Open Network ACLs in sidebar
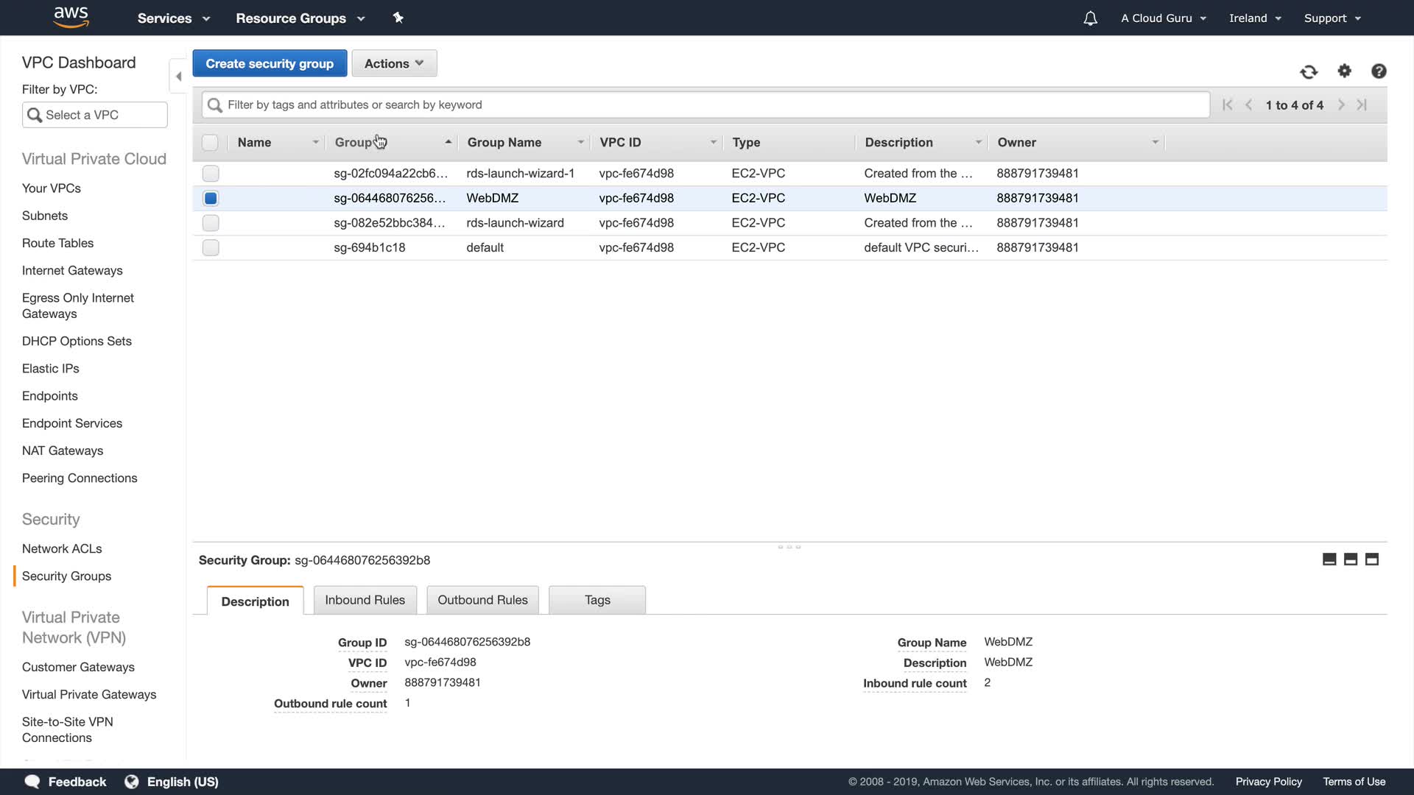Image resolution: width=1414 pixels, height=795 pixels. [62, 548]
